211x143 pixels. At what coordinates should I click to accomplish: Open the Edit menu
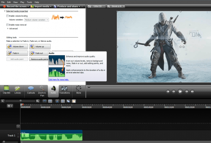click(9, 2)
